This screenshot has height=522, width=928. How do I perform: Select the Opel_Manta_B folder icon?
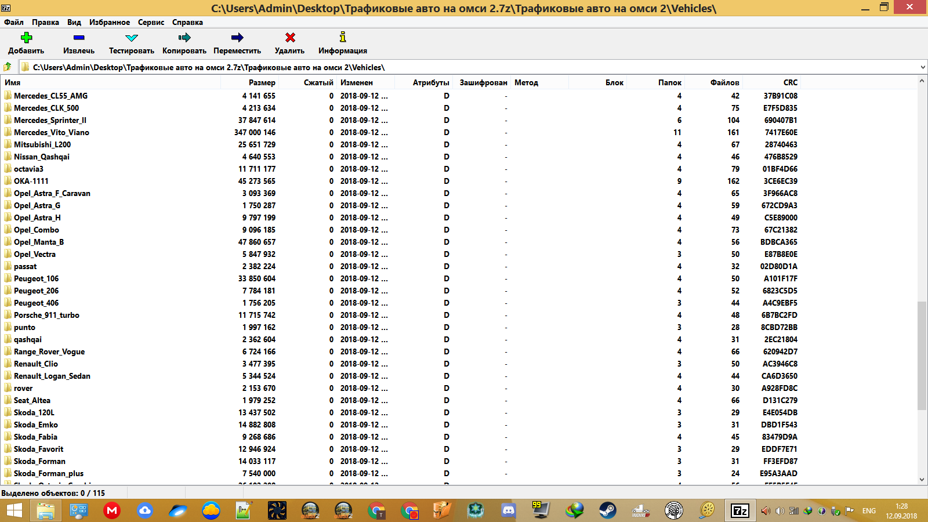(8, 242)
